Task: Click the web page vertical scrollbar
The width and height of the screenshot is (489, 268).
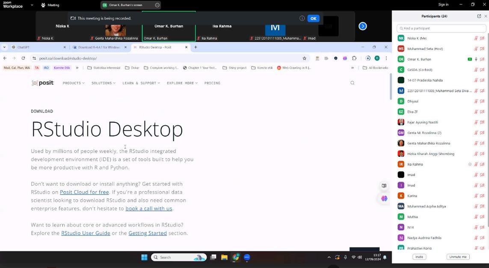Action: 391,87
